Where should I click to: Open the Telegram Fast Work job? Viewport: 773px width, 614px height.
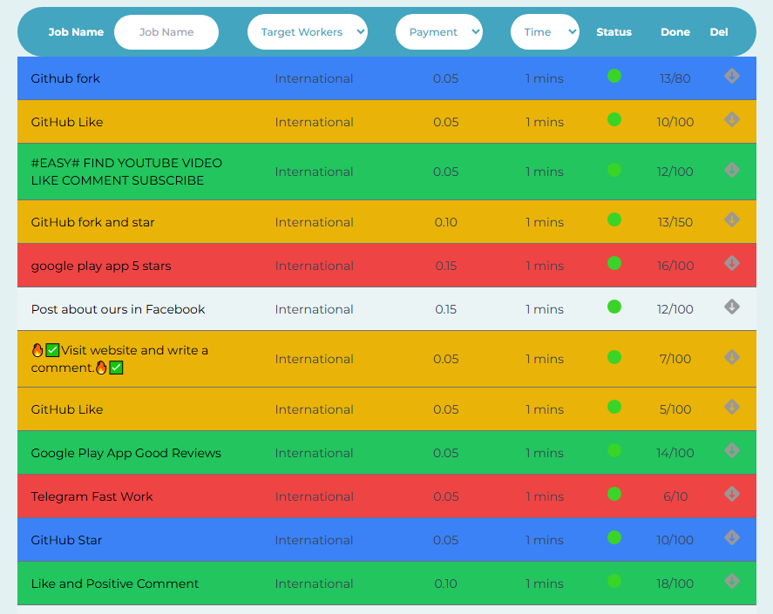pos(92,496)
